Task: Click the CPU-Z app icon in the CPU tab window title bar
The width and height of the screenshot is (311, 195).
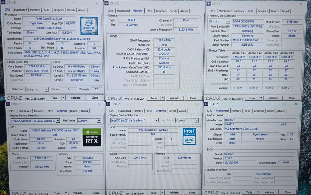Action: coord(3,2)
